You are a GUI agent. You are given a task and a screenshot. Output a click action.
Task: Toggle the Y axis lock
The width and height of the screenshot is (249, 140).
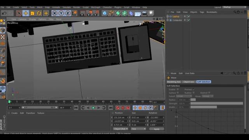[61, 13]
